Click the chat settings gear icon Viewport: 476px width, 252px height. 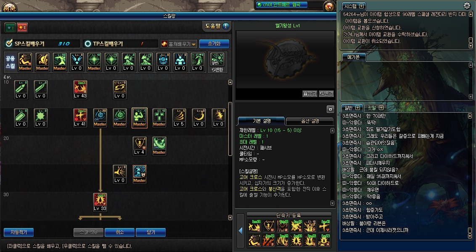[467, 5]
